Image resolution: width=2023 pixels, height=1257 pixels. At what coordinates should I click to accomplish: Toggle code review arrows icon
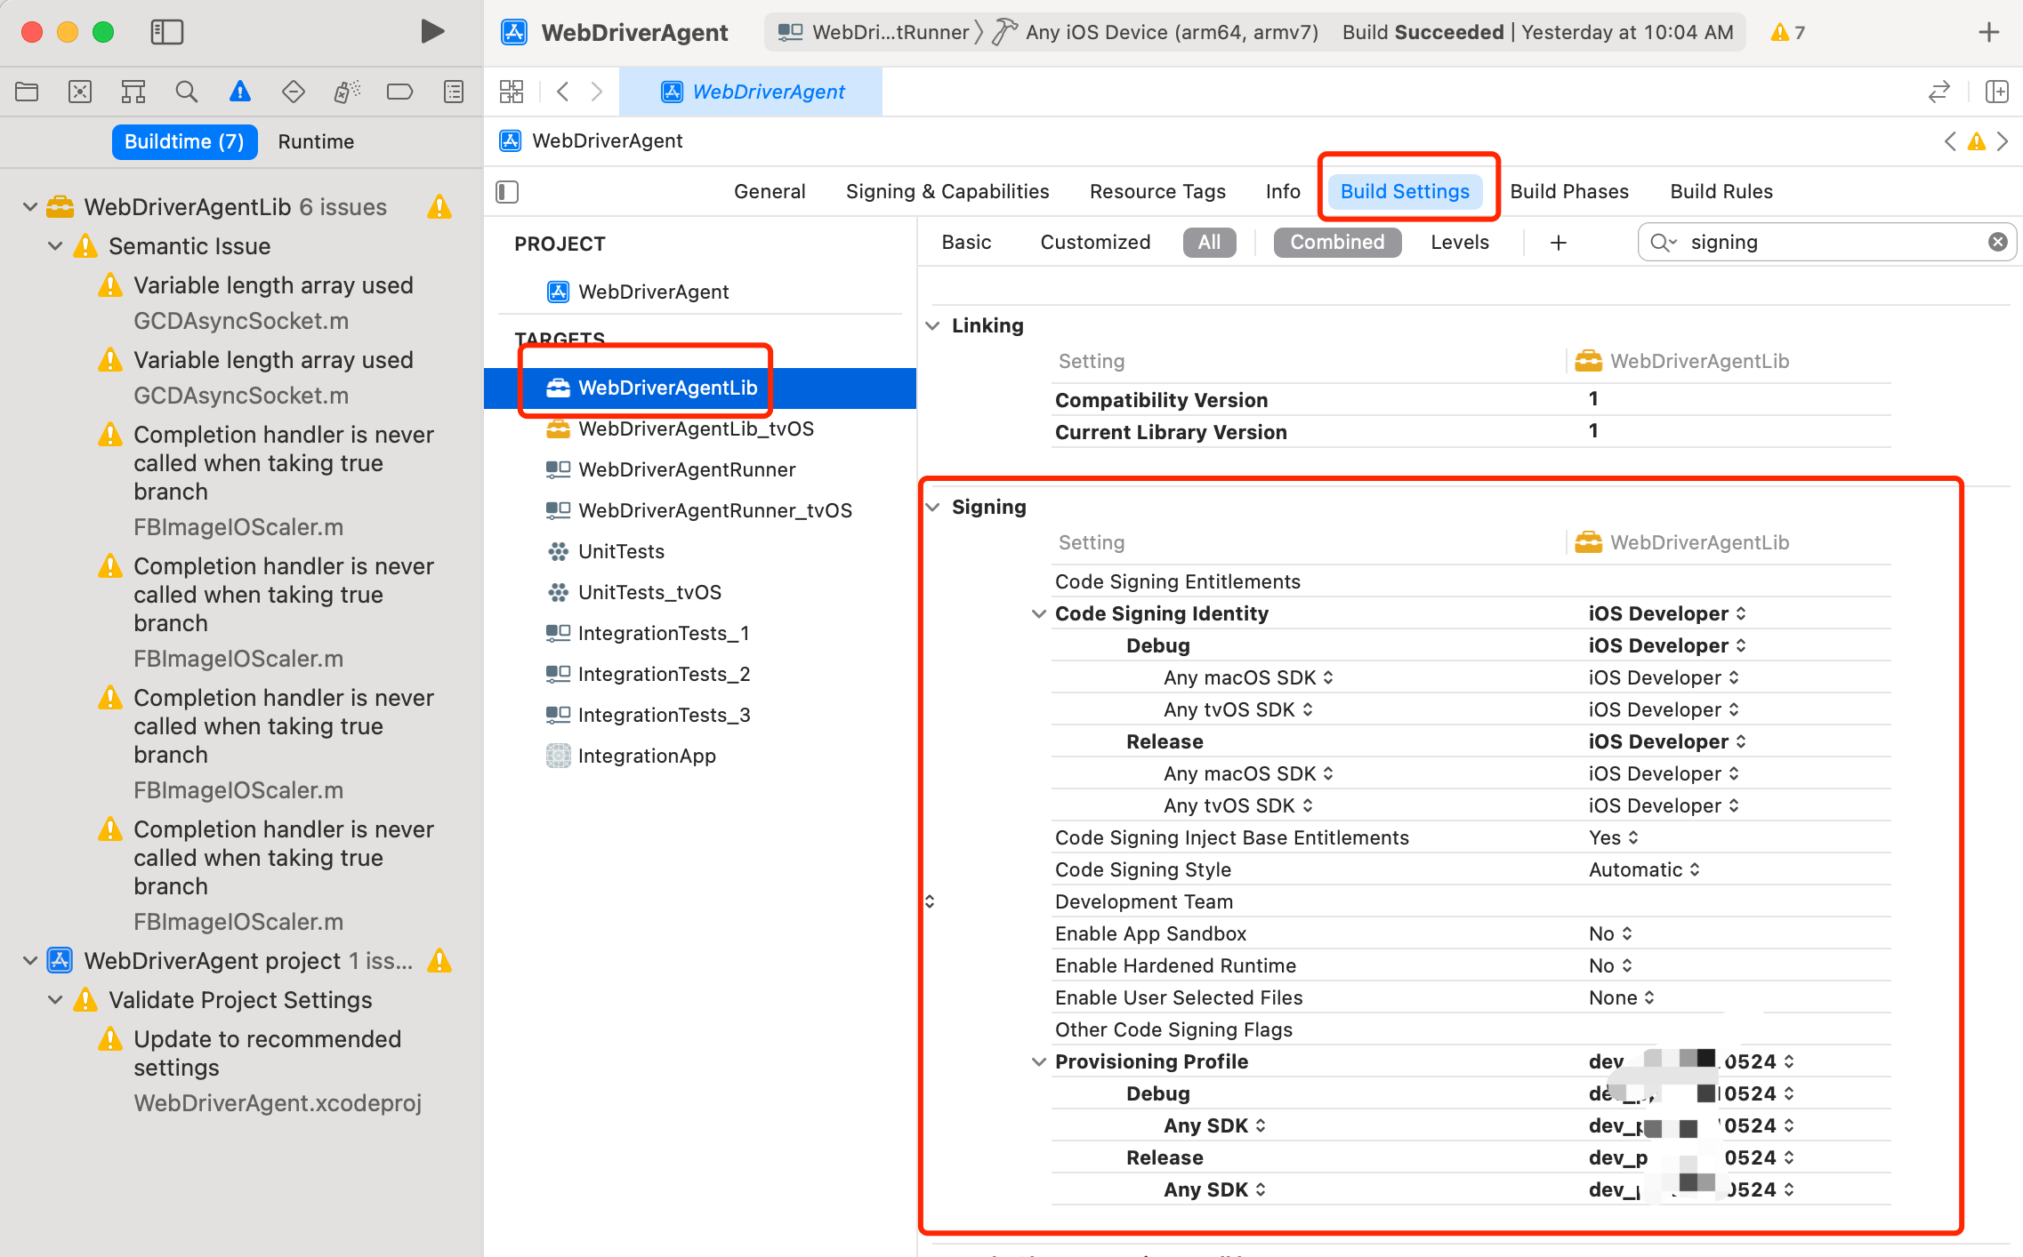click(1939, 92)
